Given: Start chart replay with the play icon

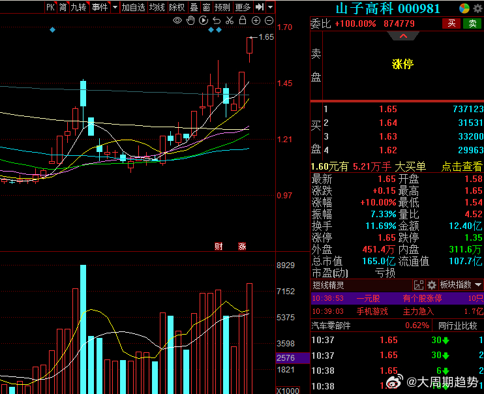Looking at the screenshot, I should click(x=204, y=21).
